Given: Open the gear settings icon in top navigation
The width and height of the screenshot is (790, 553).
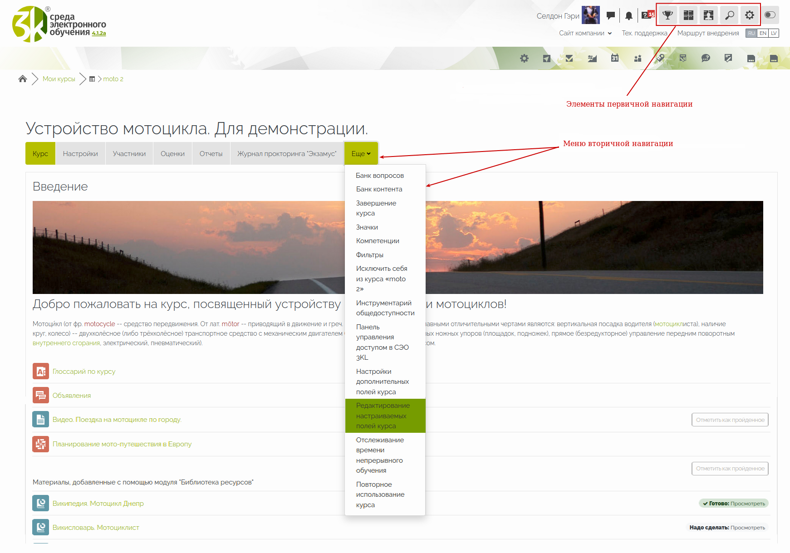Looking at the screenshot, I should click(x=750, y=15).
